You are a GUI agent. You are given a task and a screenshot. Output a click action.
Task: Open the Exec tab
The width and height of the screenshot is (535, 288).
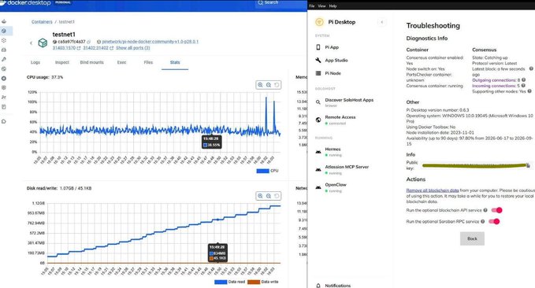122,62
